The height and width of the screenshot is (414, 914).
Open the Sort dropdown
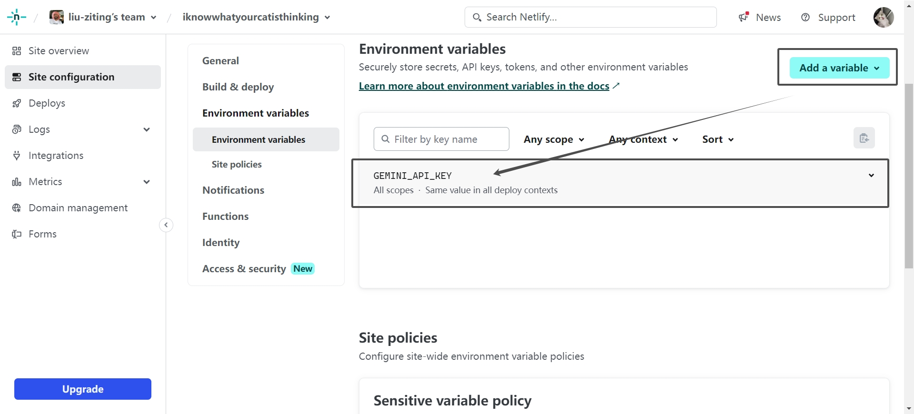[x=718, y=139]
